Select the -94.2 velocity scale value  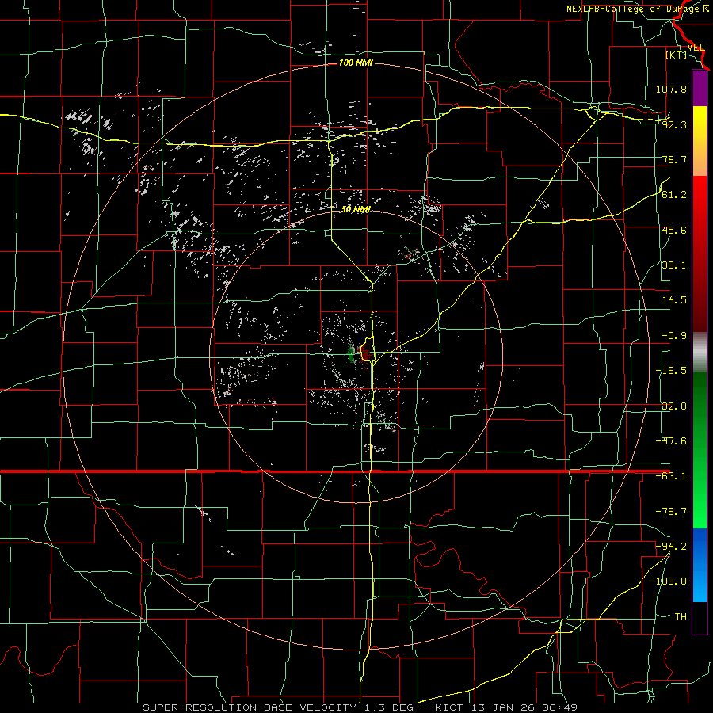671,546
